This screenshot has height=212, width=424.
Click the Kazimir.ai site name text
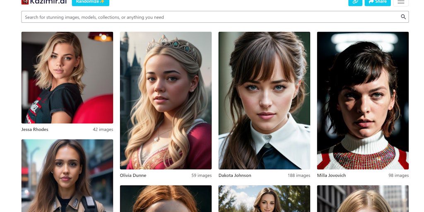coord(48,2)
